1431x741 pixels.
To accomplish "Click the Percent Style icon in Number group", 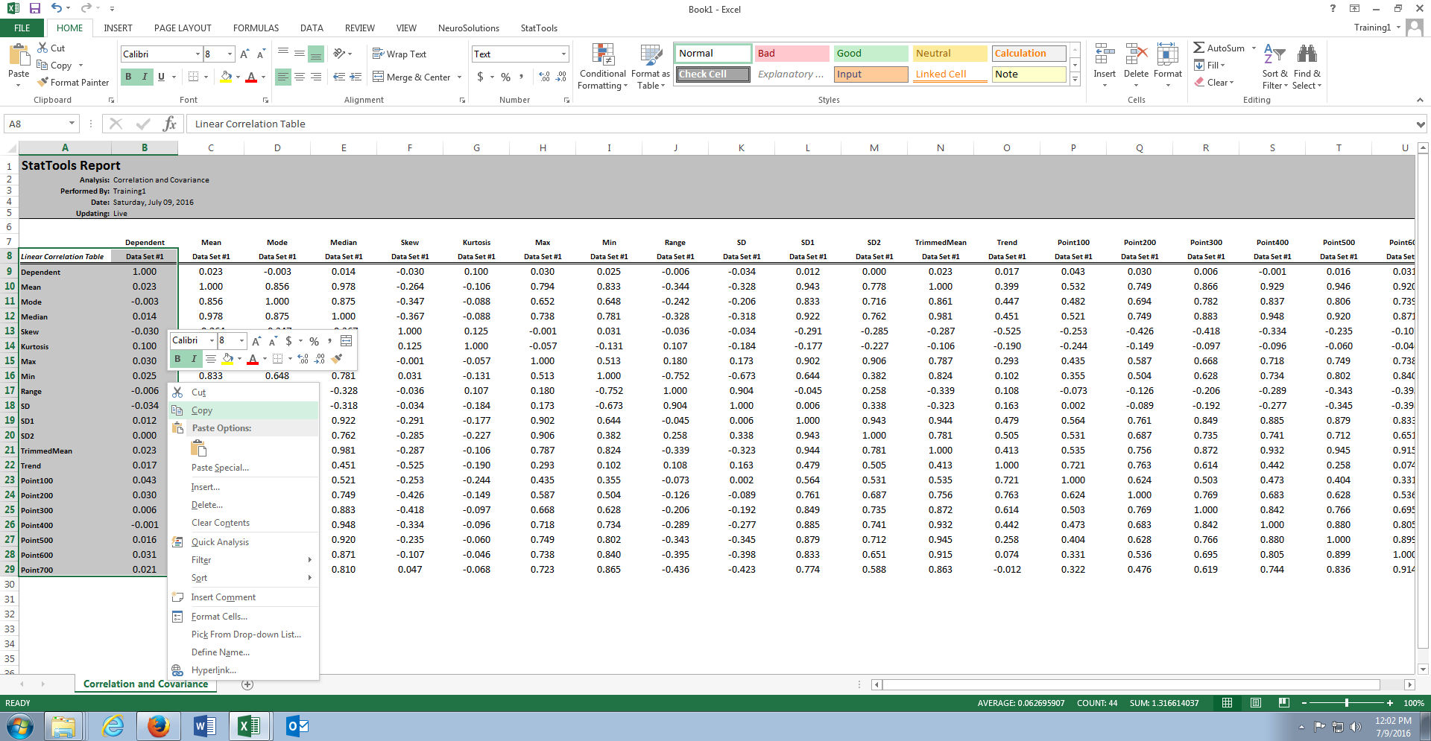I will [x=506, y=77].
